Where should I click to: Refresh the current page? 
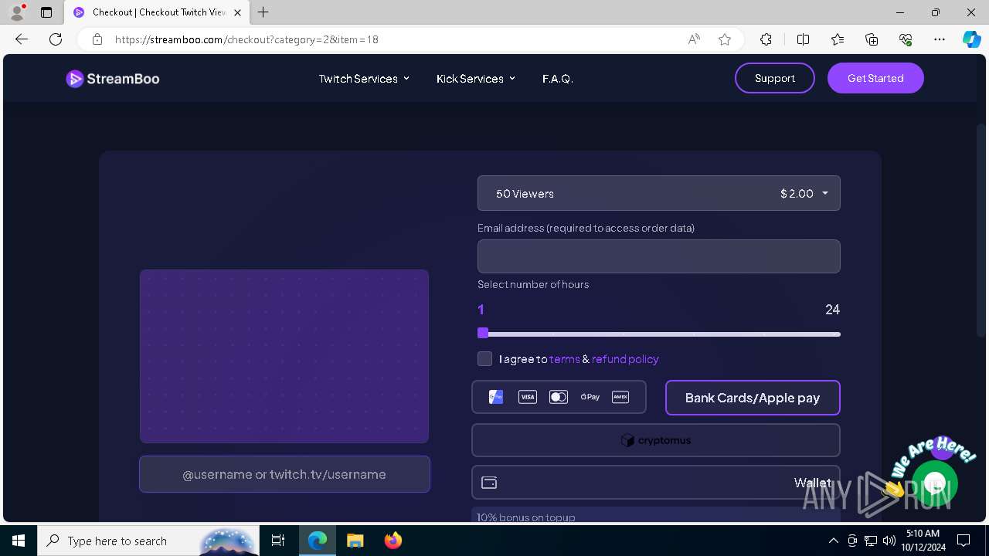click(x=56, y=39)
